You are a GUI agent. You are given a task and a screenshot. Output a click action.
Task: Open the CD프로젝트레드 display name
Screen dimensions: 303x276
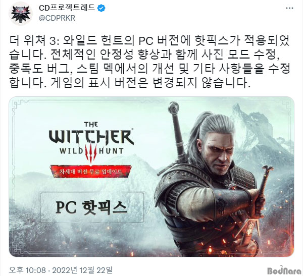coord(67,8)
